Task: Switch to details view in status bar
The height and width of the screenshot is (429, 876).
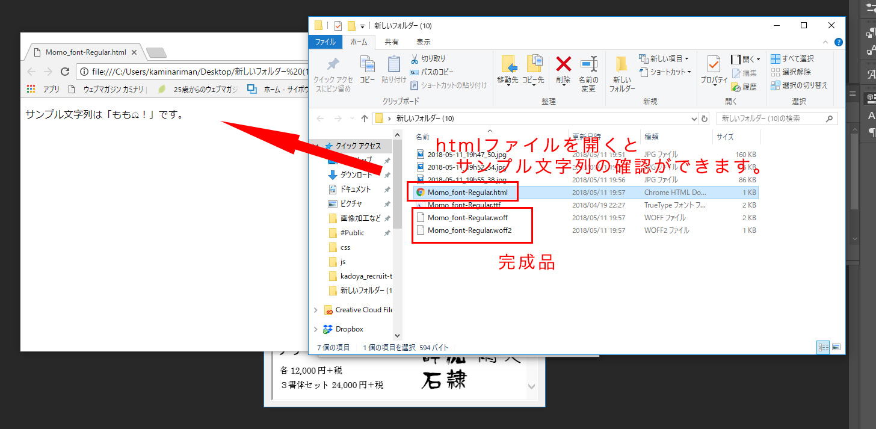Action: (822, 347)
